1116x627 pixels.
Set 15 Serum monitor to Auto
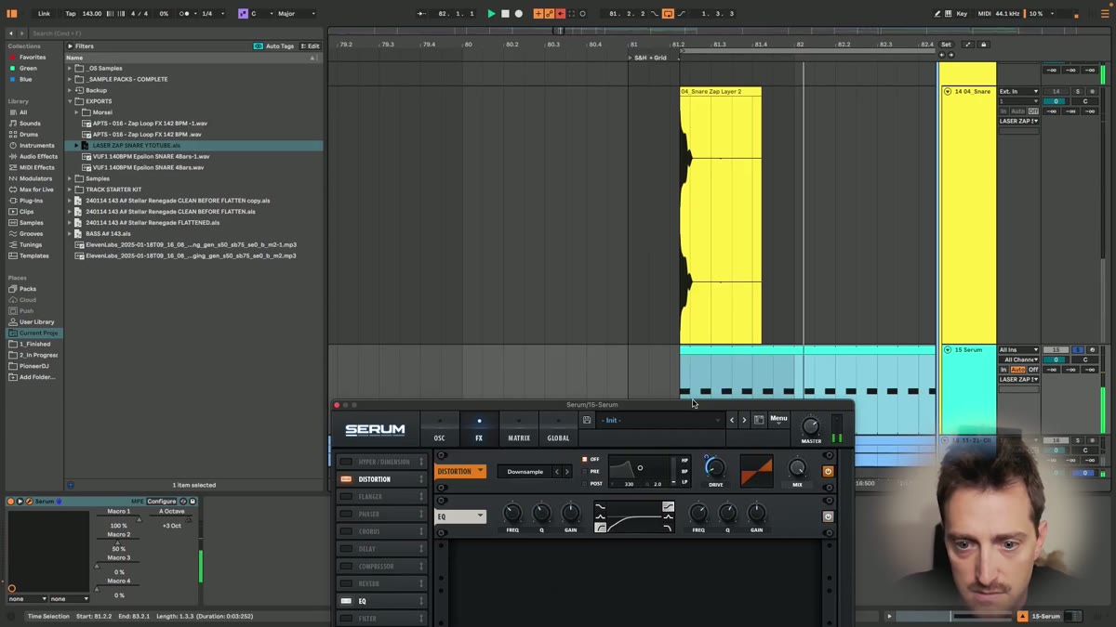click(1017, 370)
